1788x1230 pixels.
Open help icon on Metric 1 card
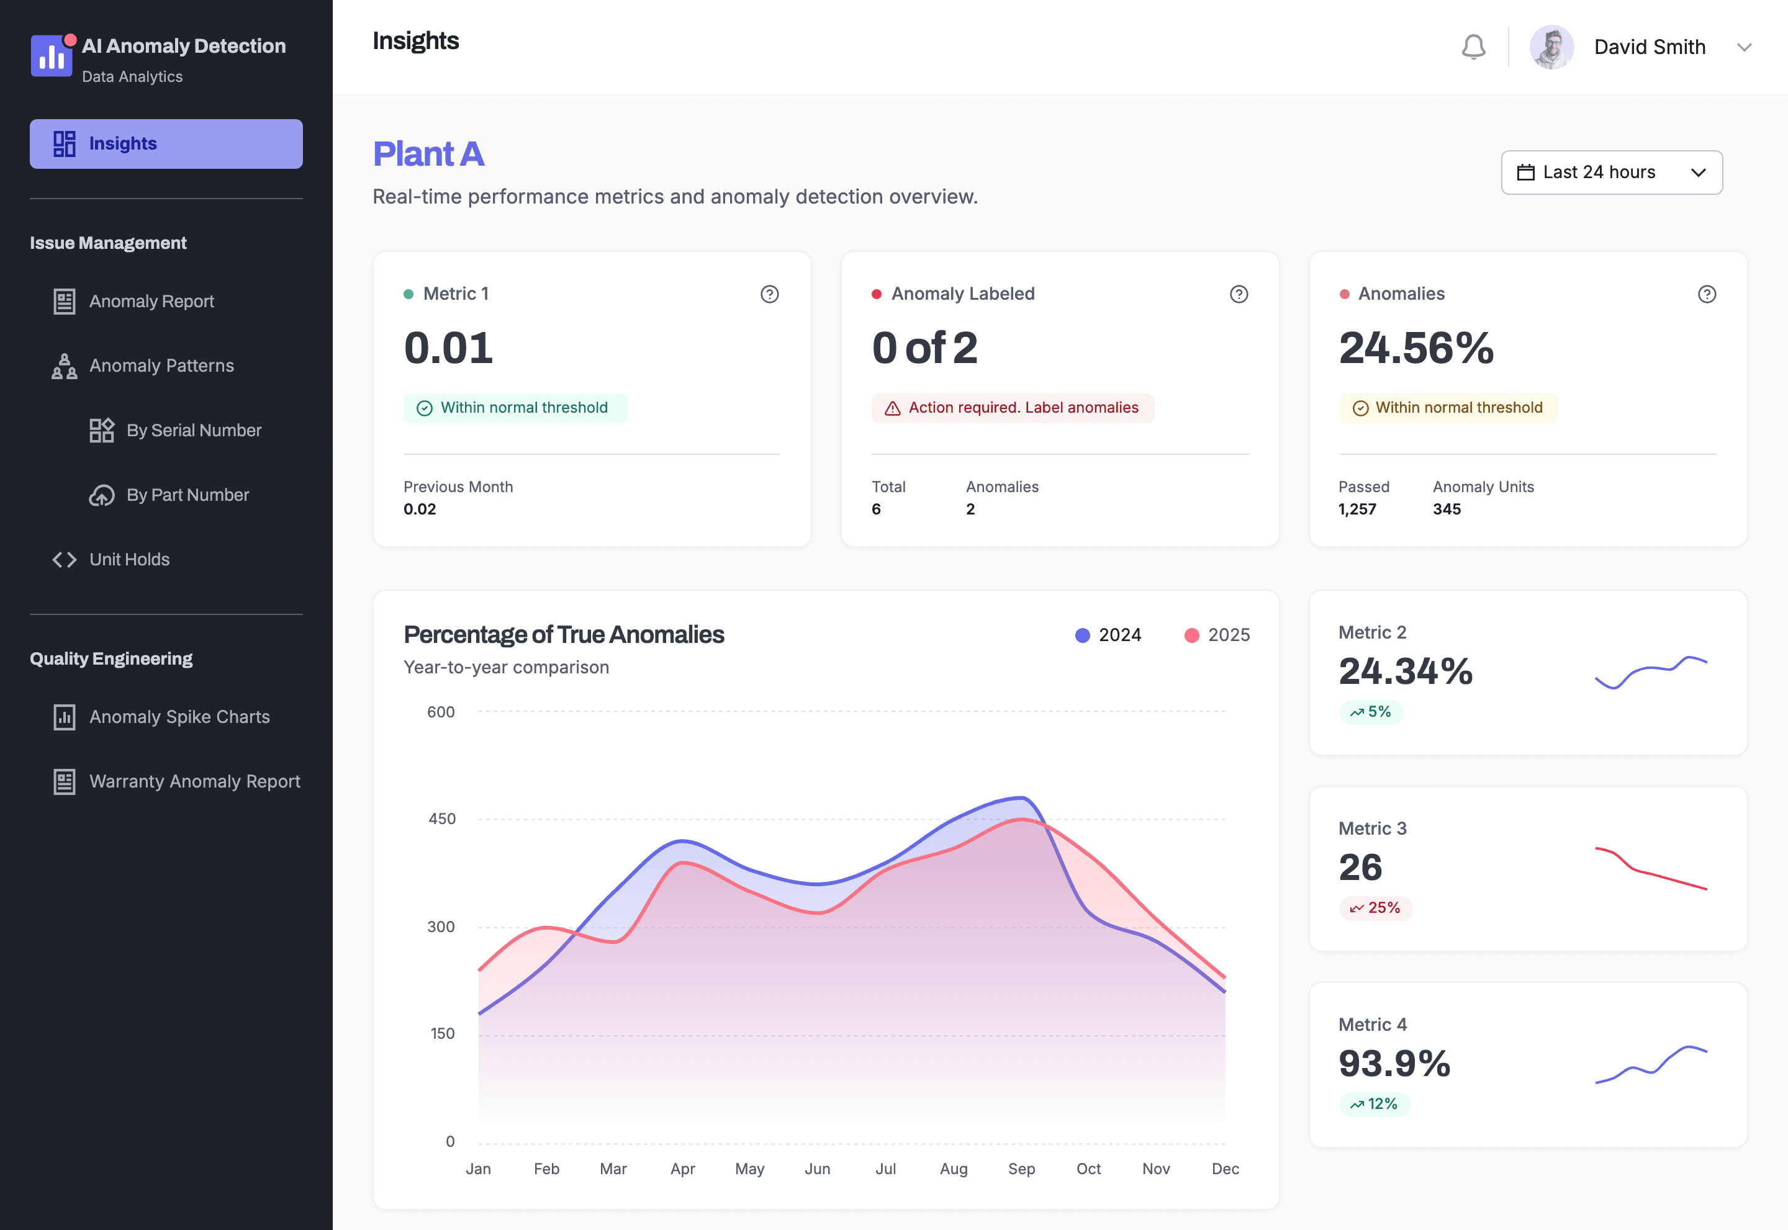point(769,294)
